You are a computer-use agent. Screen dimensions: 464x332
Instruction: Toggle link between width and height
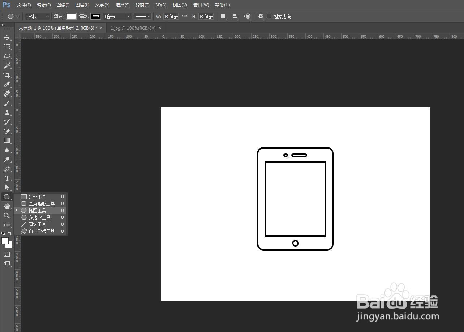point(185,16)
